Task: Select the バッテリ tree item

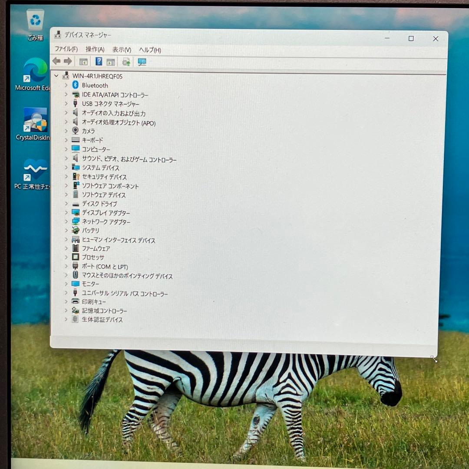Action: [90, 231]
